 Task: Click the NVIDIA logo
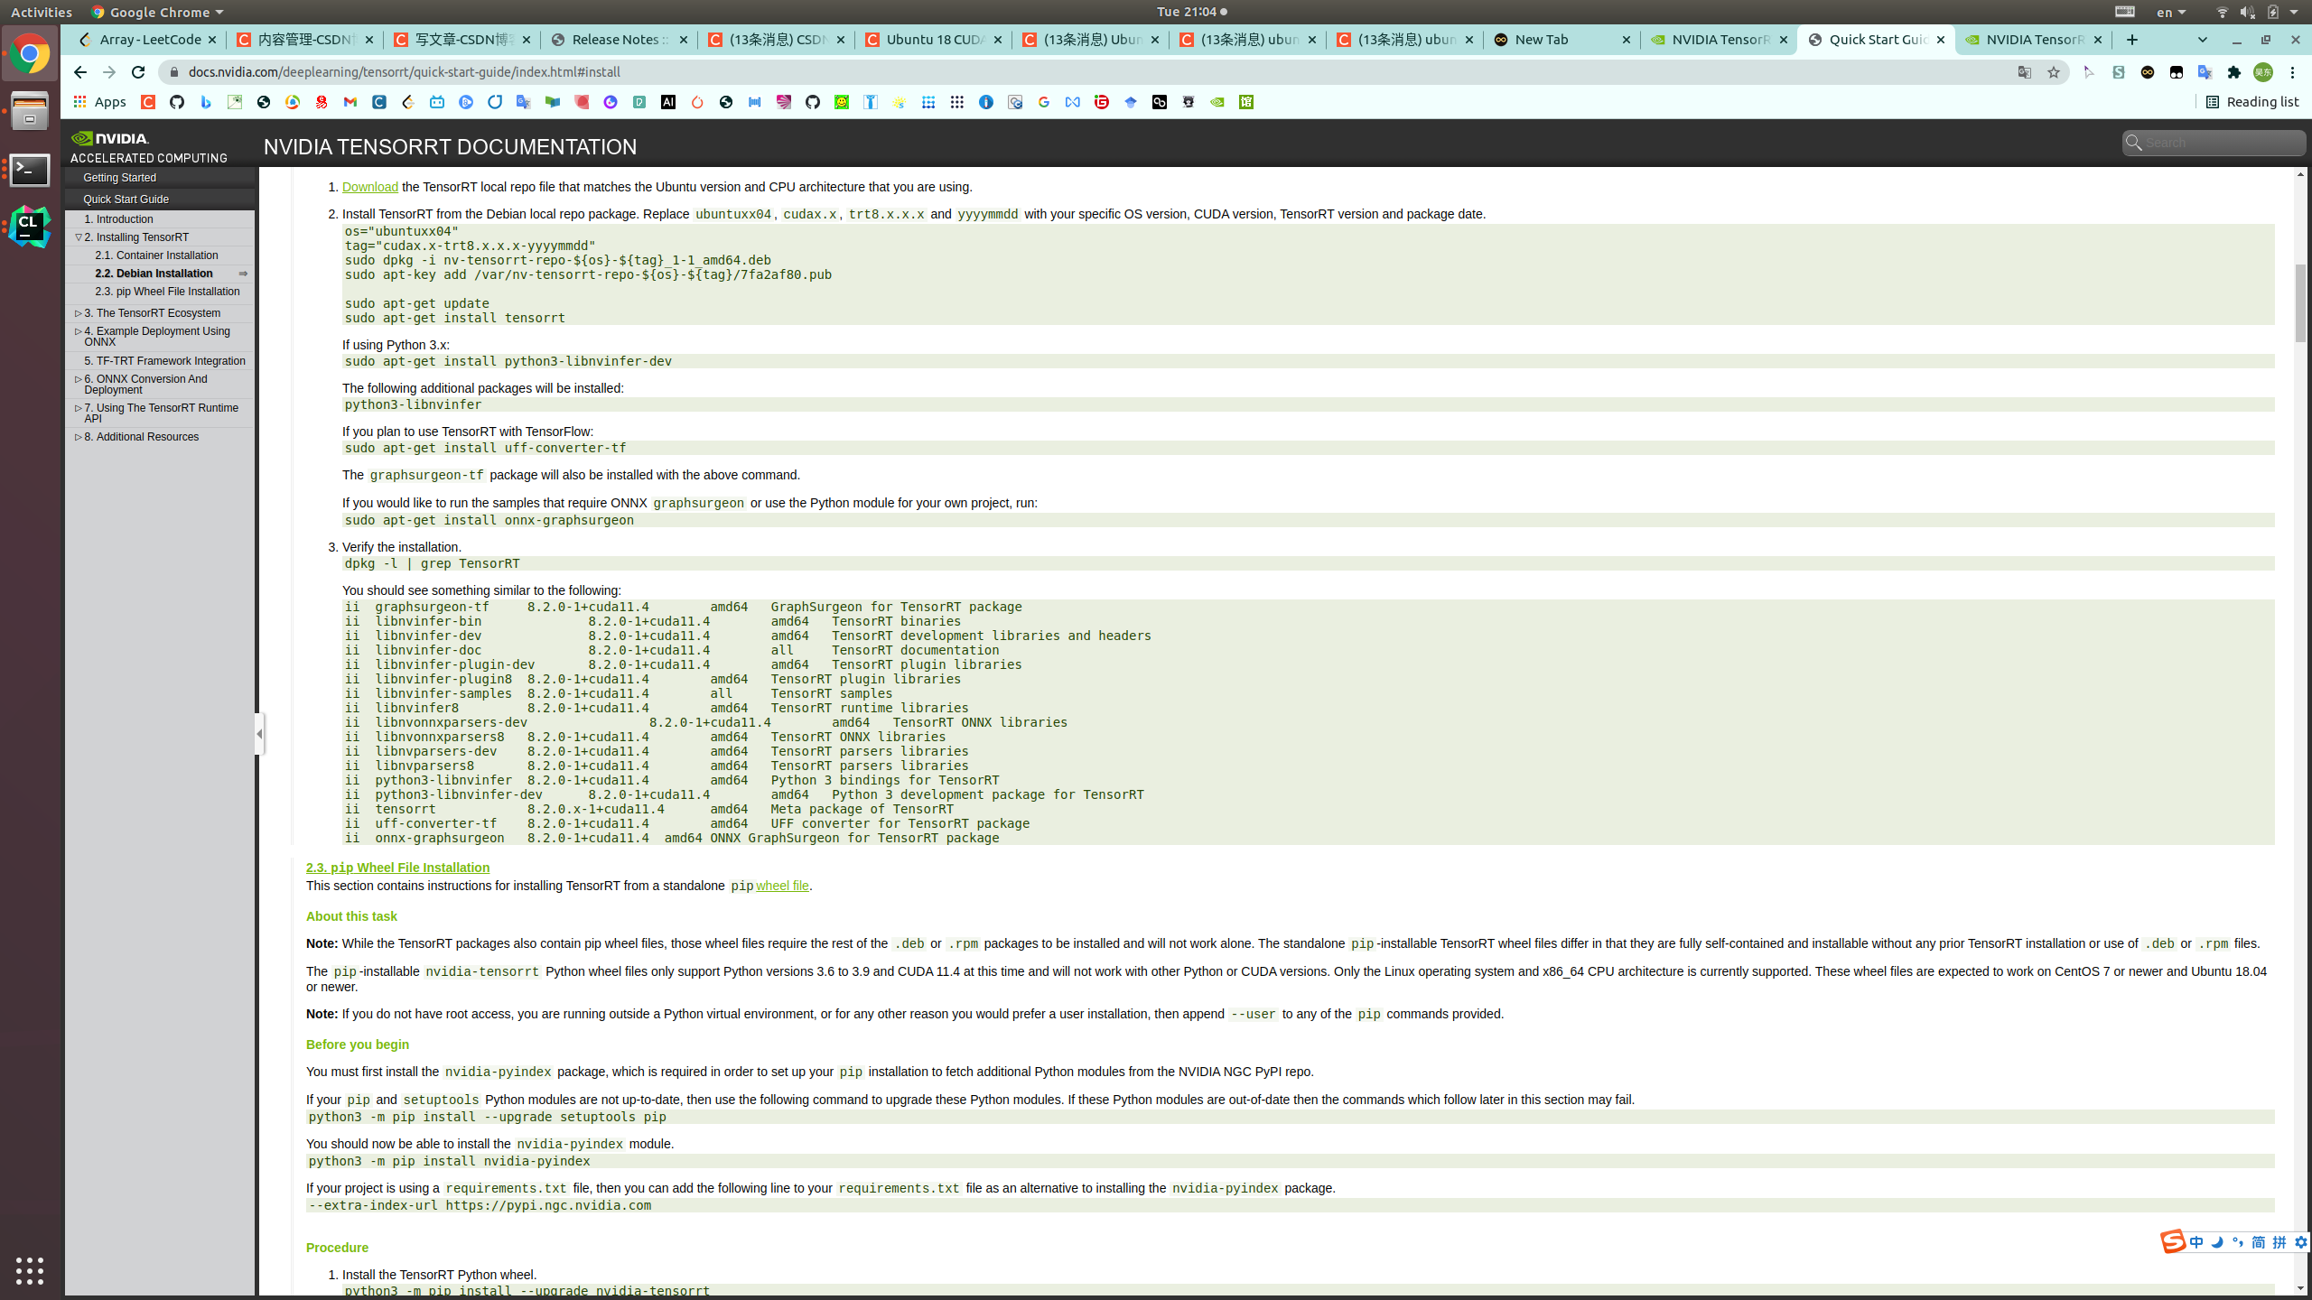[110, 138]
